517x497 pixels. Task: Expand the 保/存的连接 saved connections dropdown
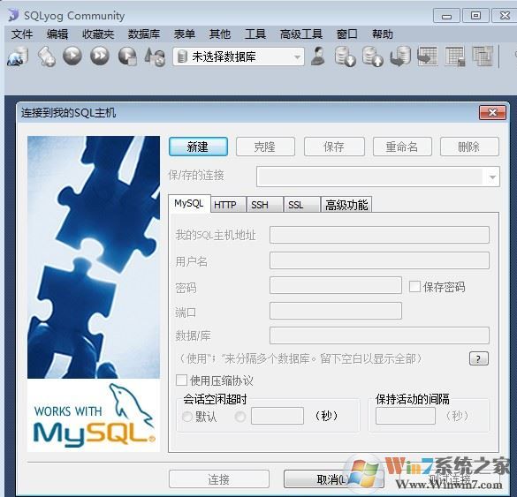(492, 177)
